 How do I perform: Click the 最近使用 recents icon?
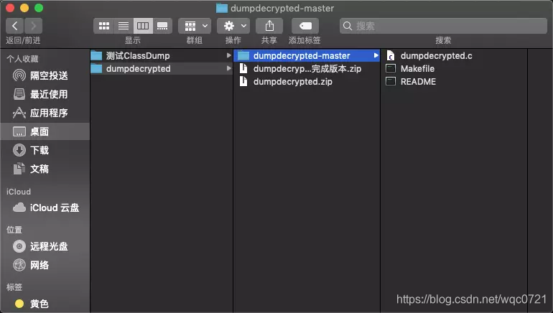click(19, 94)
